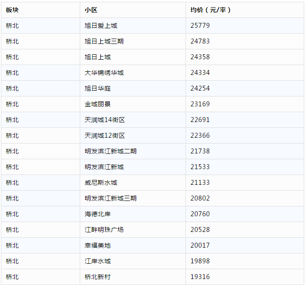This screenshot has width=306, height=288.
Task: Click 桥北 in the 幸福美地 row
Action: click(x=12, y=245)
